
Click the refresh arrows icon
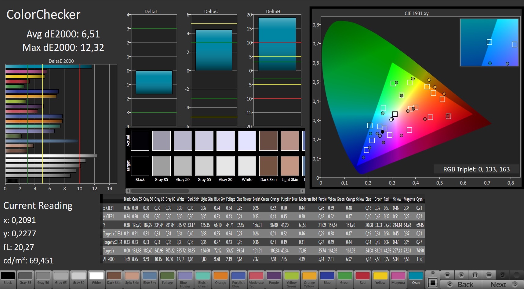[503, 275]
